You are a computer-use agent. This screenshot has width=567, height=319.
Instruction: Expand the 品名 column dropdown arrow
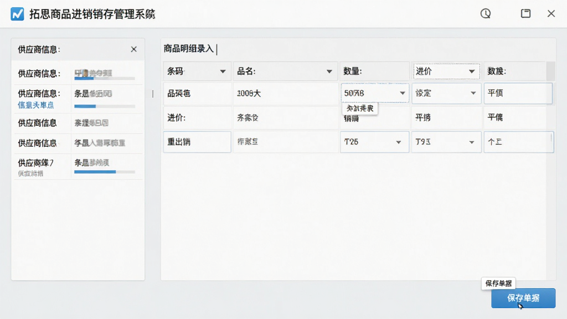coord(329,71)
